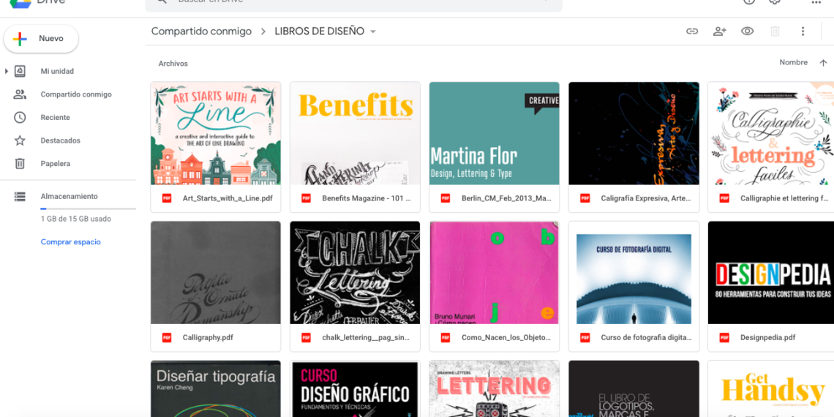834x417 pixels.
Task: Open Almacenamiento storage details
Action: 69,196
